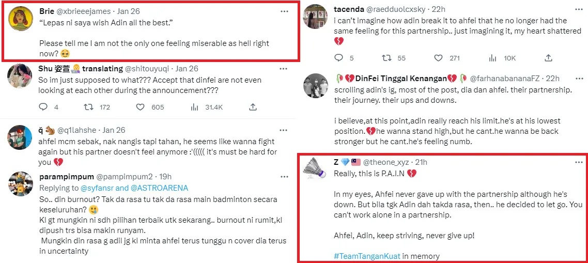View analytics on Shu's 31.4K views tweet
The image size is (588, 263).
tap(195, 107)
